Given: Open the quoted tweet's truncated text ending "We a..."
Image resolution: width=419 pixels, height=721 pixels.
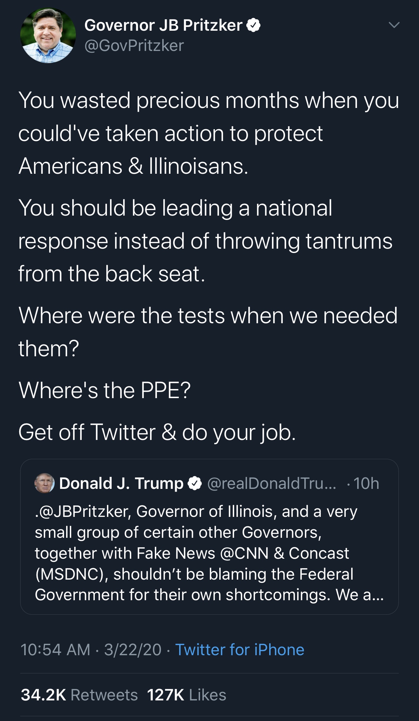Looking at the screenshot, I should point(209,594).
